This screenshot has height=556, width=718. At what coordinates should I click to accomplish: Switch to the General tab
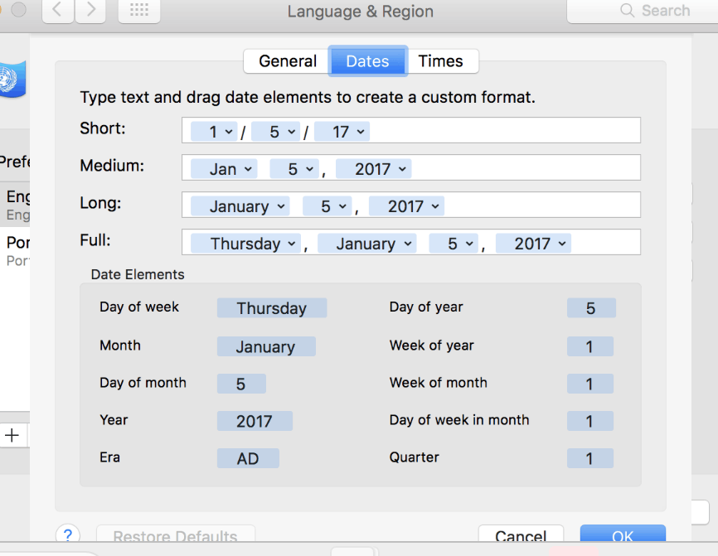(x=287, y=61)
